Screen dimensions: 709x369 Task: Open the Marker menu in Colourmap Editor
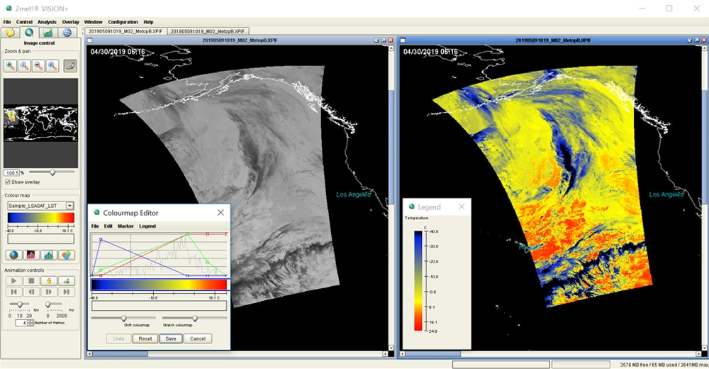pyautogui.click(x=125, y=226)
